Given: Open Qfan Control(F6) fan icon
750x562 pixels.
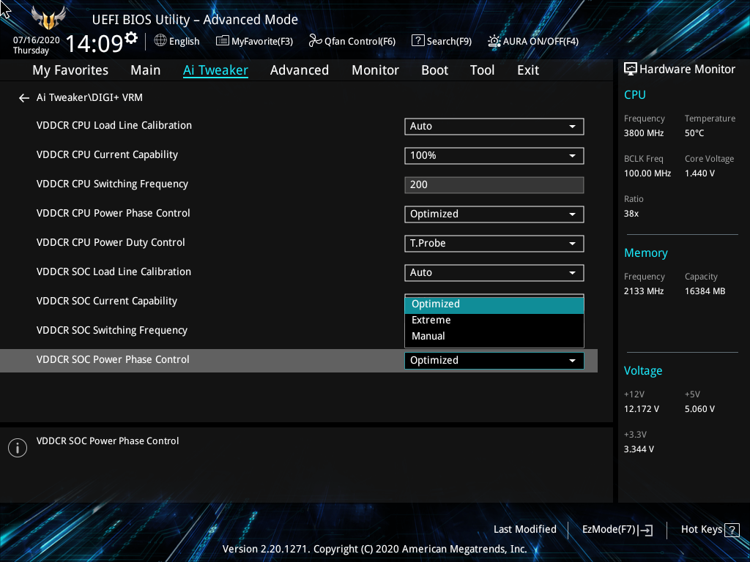Looking at the screenshot, I should (x=315, y=41).
